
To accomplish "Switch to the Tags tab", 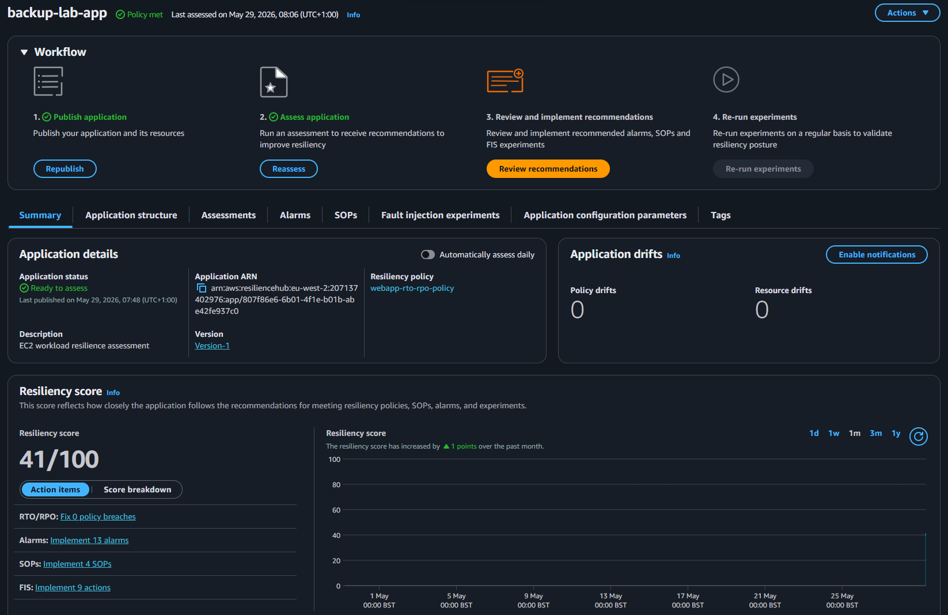I will [721, 215].
